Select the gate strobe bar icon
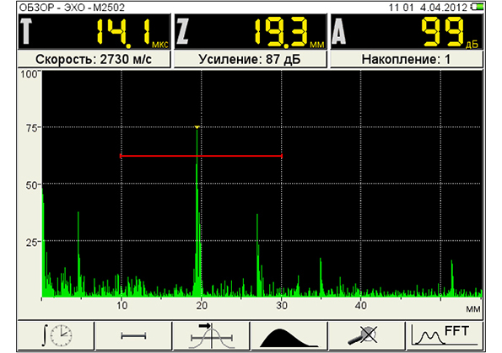This screenshot has width=502, height=353. 133,335
